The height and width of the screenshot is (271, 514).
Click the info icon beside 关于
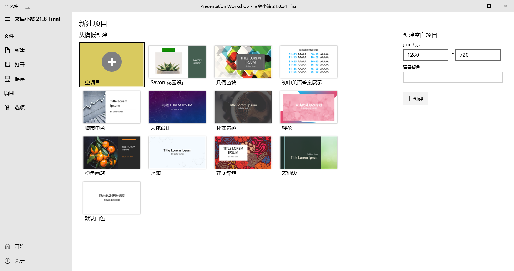pyautogui.click(x=7, y=261)
